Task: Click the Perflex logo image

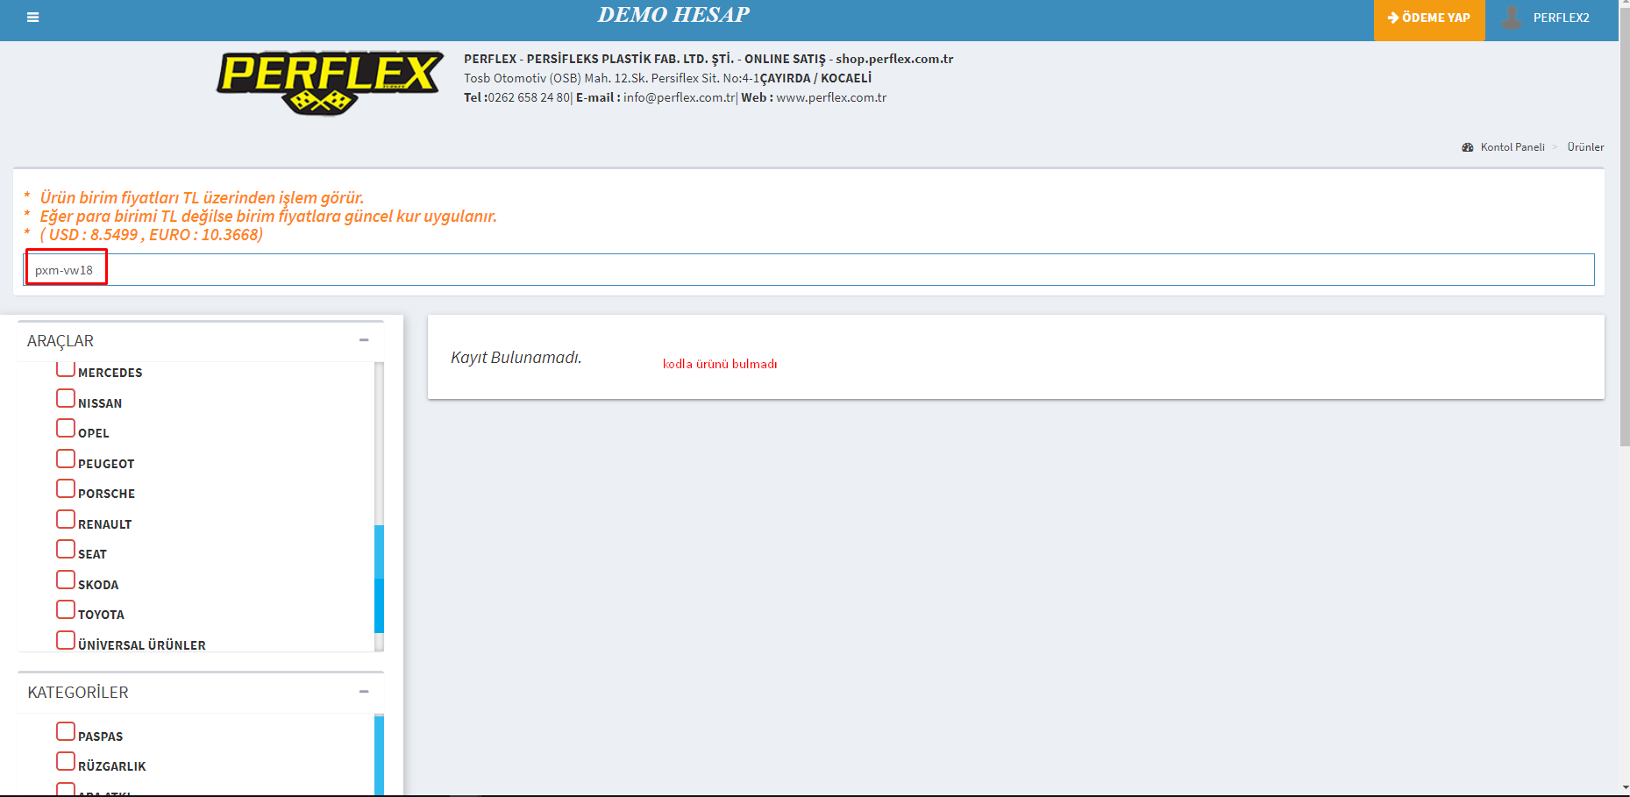Action: (x=330, y=82)
